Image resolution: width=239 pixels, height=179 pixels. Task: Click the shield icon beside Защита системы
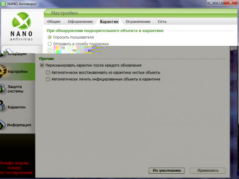2,89
